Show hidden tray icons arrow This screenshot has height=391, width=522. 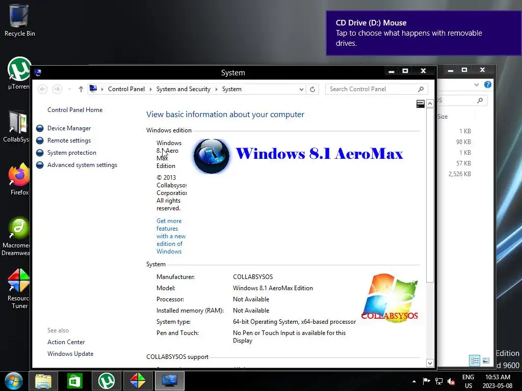(414, 381)
